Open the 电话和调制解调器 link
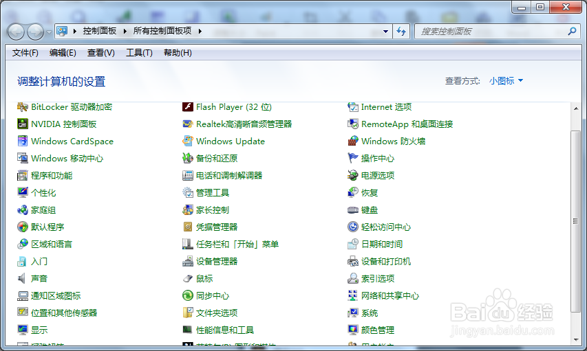This screenshot has width=587, height=351. point(229,175)
